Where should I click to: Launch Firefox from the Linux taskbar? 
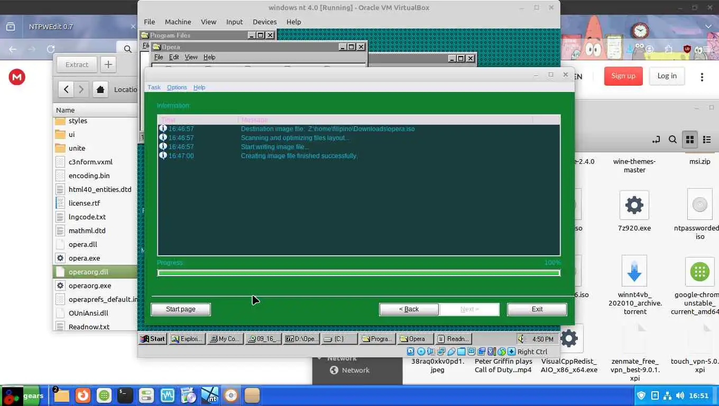82,395
